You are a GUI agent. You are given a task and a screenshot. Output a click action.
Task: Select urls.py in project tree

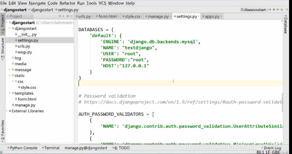point(23,46)
